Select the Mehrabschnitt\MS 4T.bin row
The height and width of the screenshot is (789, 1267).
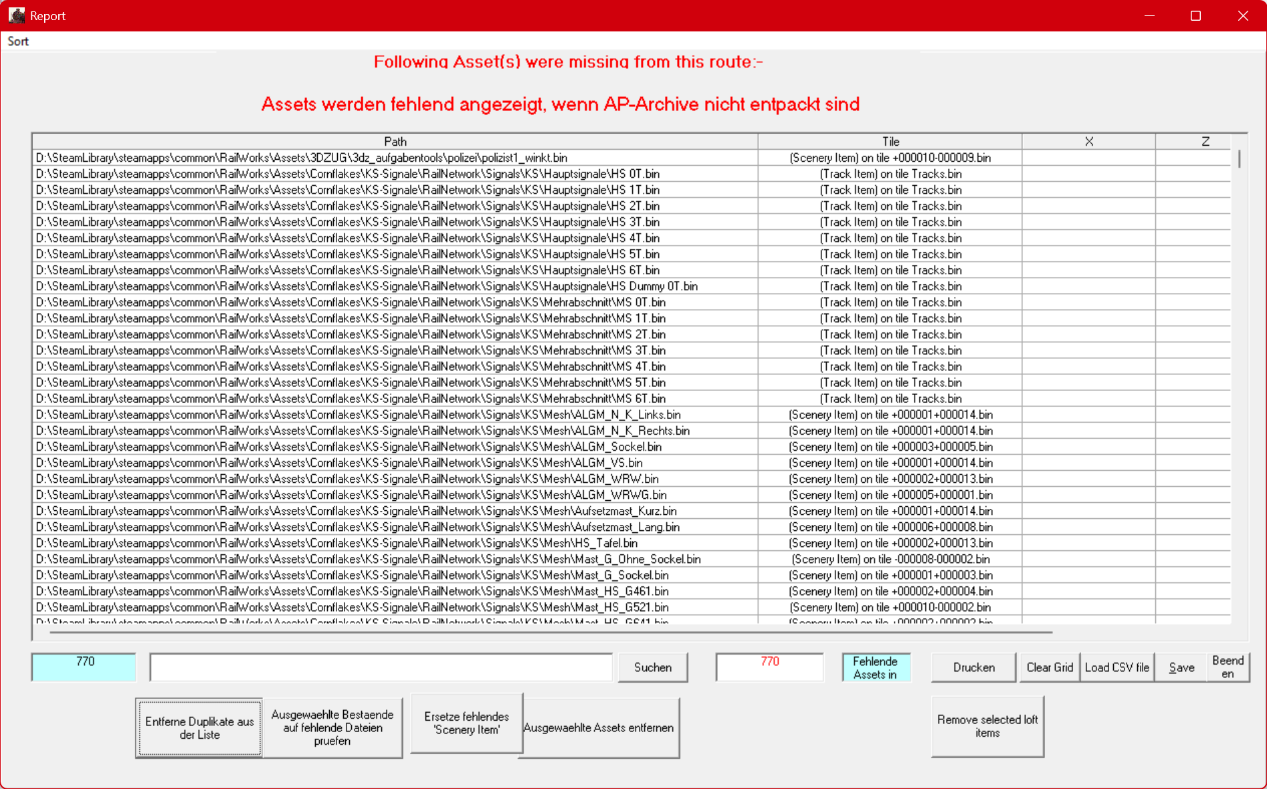395,366
